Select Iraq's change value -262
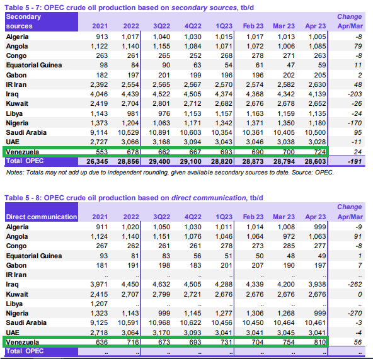This screenshot has width=373, height=359. (x=355, y=285)
